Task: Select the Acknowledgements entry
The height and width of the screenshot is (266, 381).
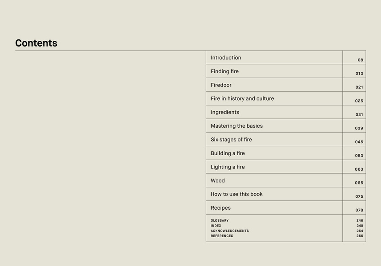Action: [x=230, y=231]
